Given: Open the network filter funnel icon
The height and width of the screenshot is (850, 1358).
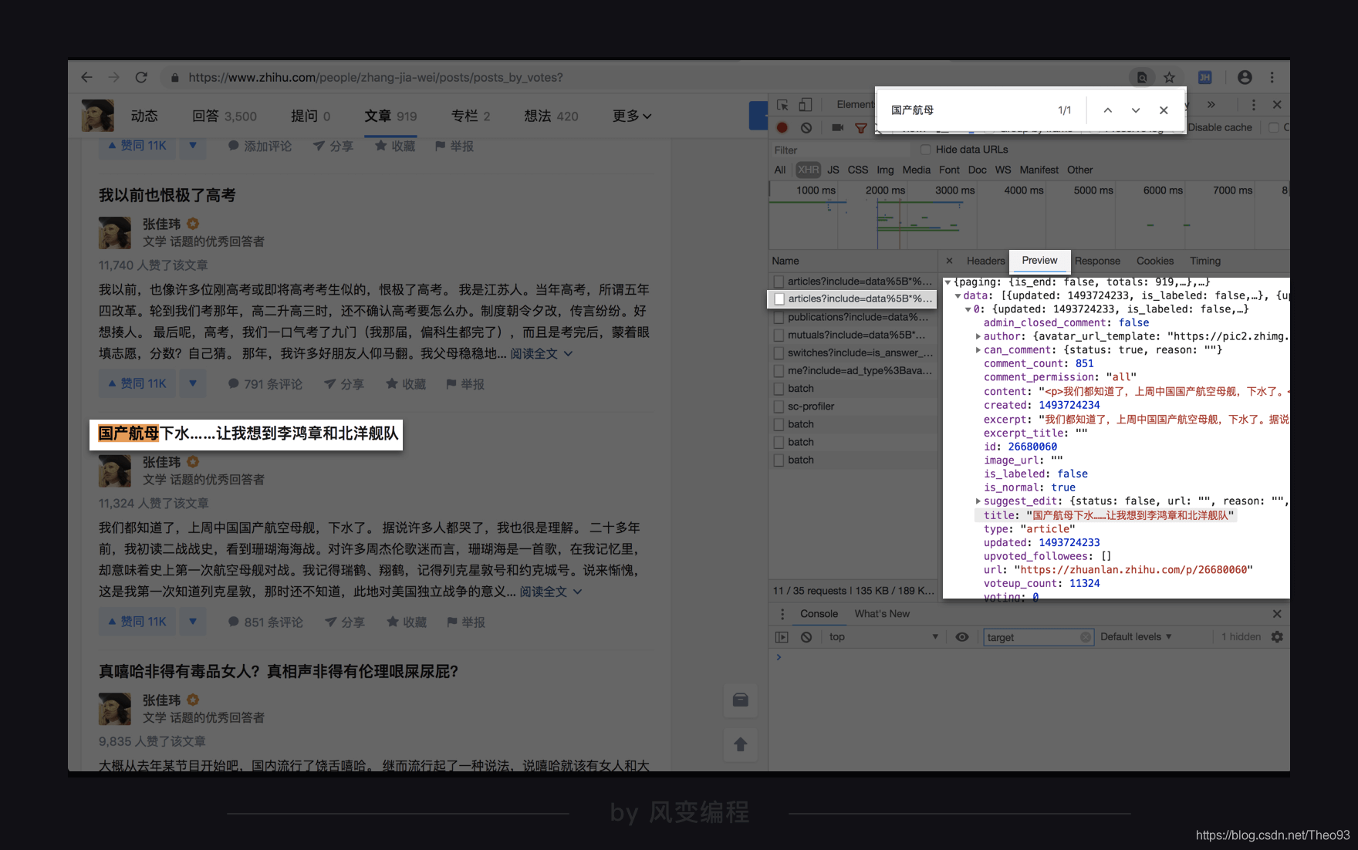Looking at the screenshot, I should [862, 128].
